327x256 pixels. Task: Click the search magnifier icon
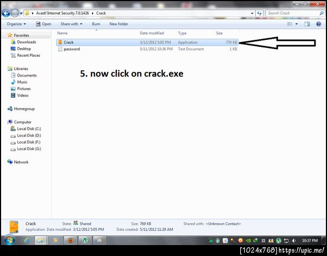coord(322,13)
